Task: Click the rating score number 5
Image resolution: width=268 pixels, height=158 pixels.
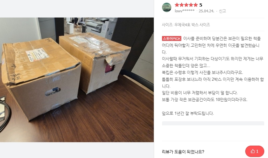Action: pos(201,5)
